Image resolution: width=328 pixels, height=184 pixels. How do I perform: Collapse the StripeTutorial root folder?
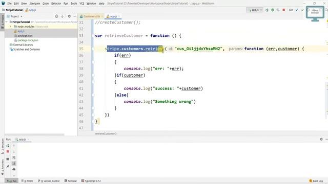(7, 22)
